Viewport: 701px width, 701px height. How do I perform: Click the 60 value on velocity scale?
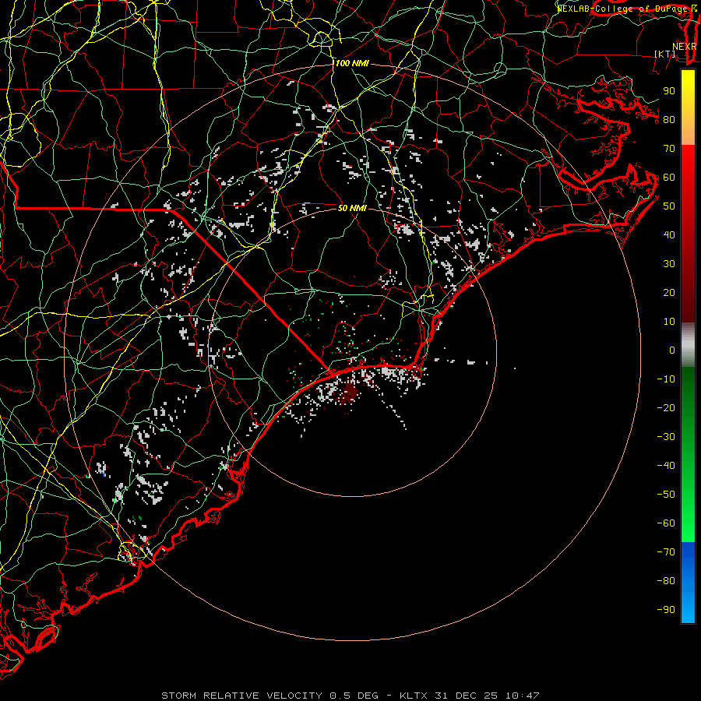(669, 178)
